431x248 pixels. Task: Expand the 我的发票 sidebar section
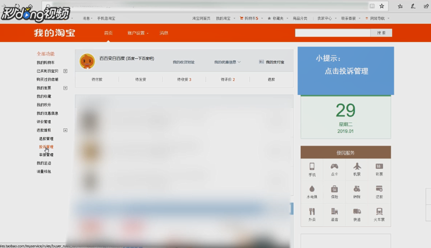[x=65, y=88]
